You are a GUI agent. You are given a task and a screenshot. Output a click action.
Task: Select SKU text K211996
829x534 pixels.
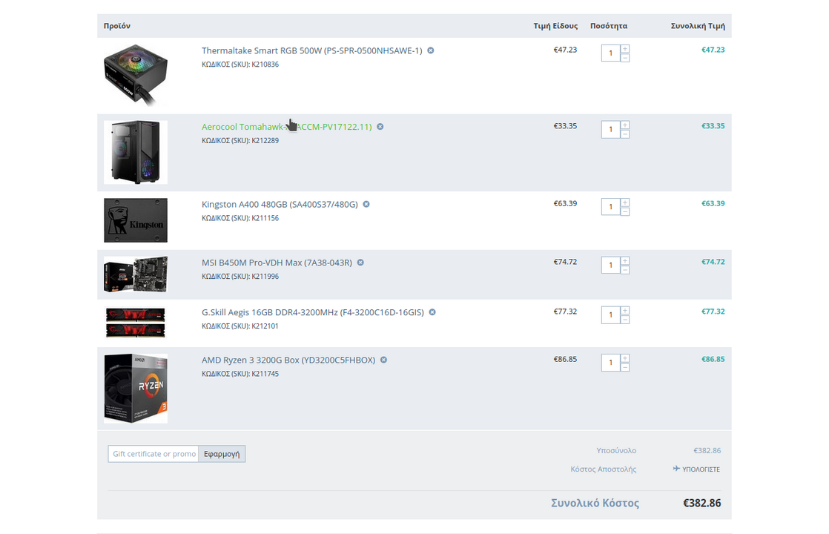pyautogui.click(x=265, y=276)
